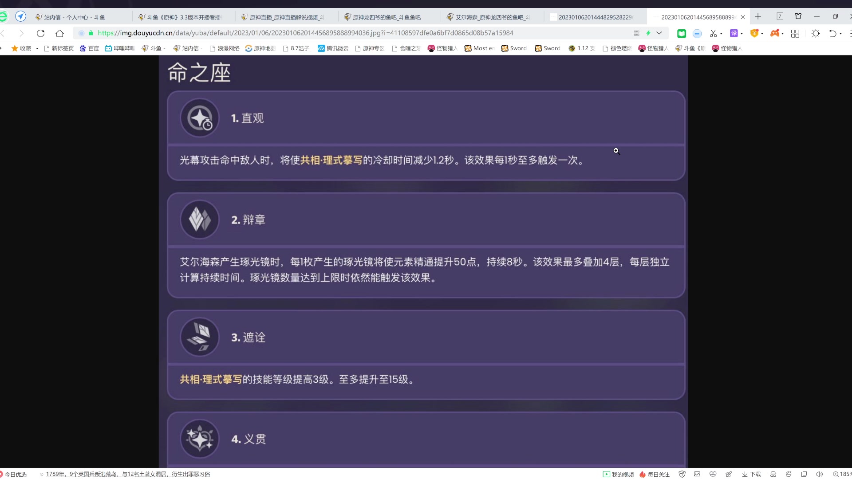Switch to the 2023010620144482952 image tab
This screenshot has width=852, height=479.
coord(595,17)
